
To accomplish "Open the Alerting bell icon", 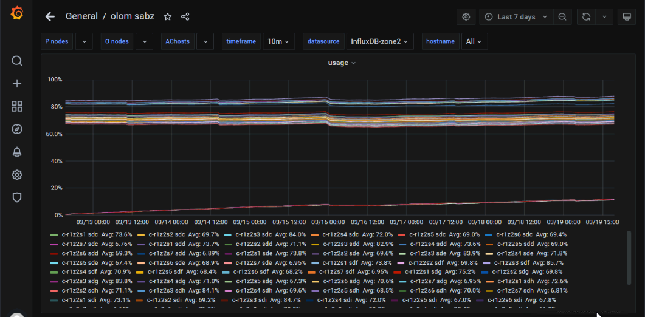I will [x=17, y=152].
